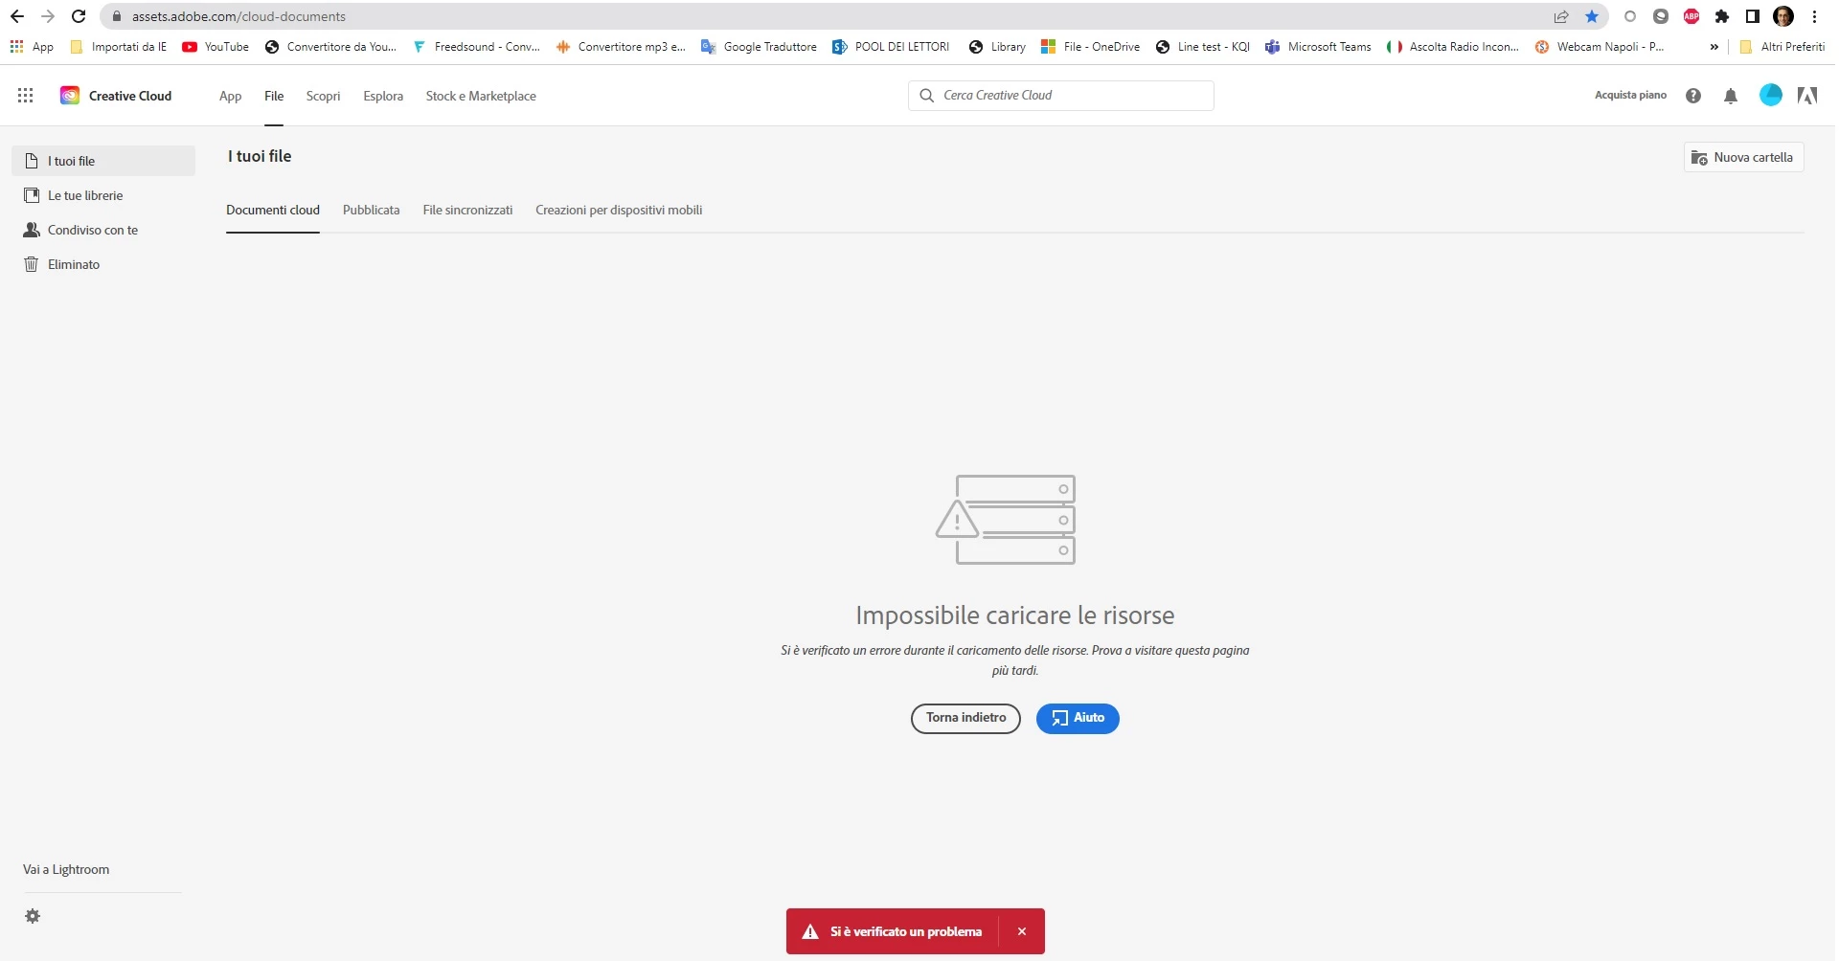The width and height of the screenshot is (1839, 961).
Task: Click the Acquista piano link
Action: pyautogui.click(x=1630, y=95)
